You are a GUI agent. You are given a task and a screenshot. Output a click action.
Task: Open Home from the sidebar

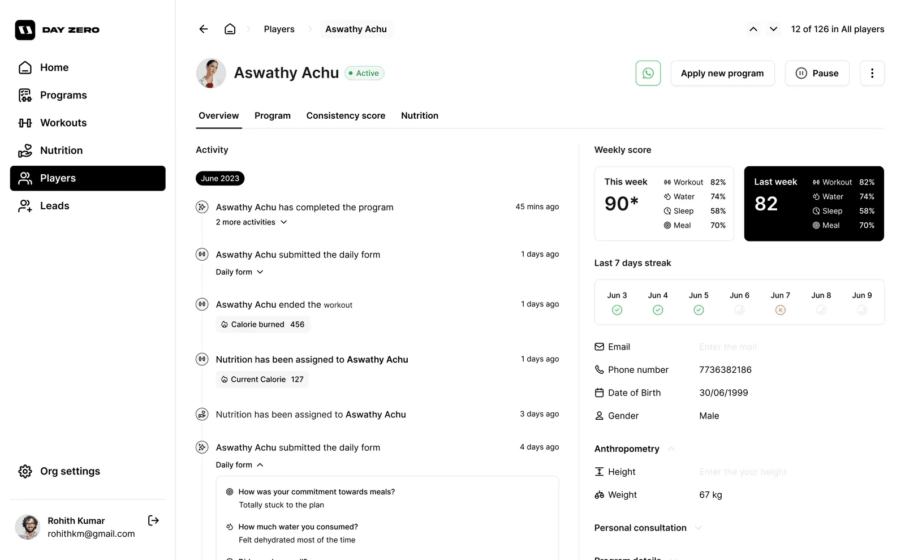coord(88,67)
